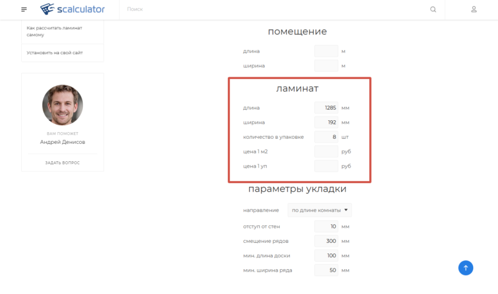This screenshot has width=498, height=294.
Task: Open the направление dropdown
Action: click(319, 210)
